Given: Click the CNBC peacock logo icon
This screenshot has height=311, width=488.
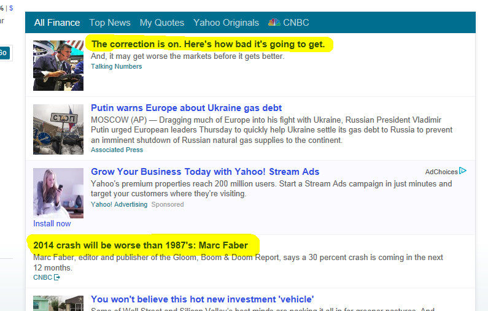Looking at the screenshot, I should click(x=274, y=23).
